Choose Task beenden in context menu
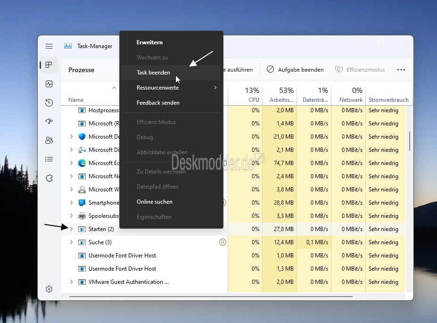 [x=171, y=73]
